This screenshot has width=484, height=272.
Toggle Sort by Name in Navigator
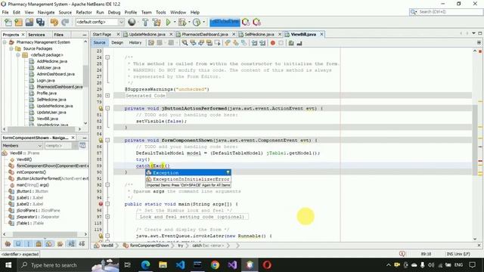point(71,244)
